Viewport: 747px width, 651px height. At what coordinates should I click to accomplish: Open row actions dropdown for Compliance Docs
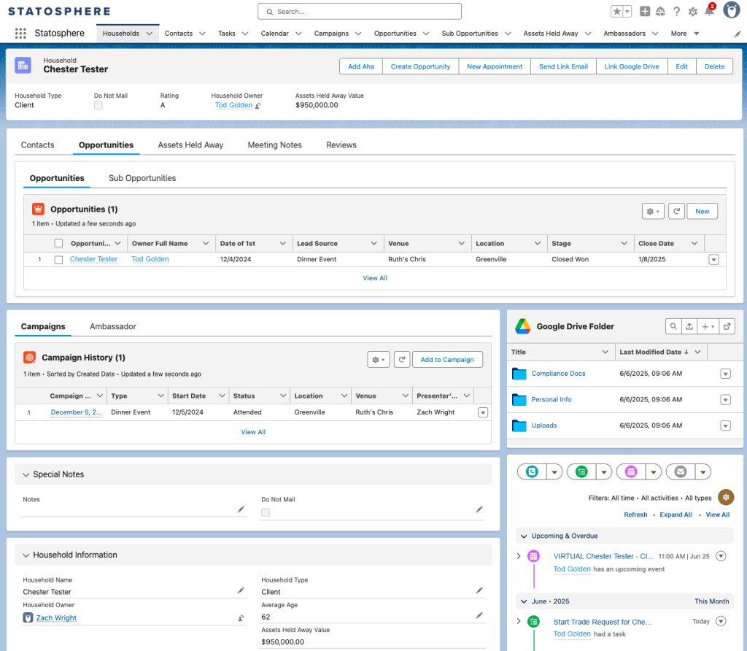tap(725, 374)
